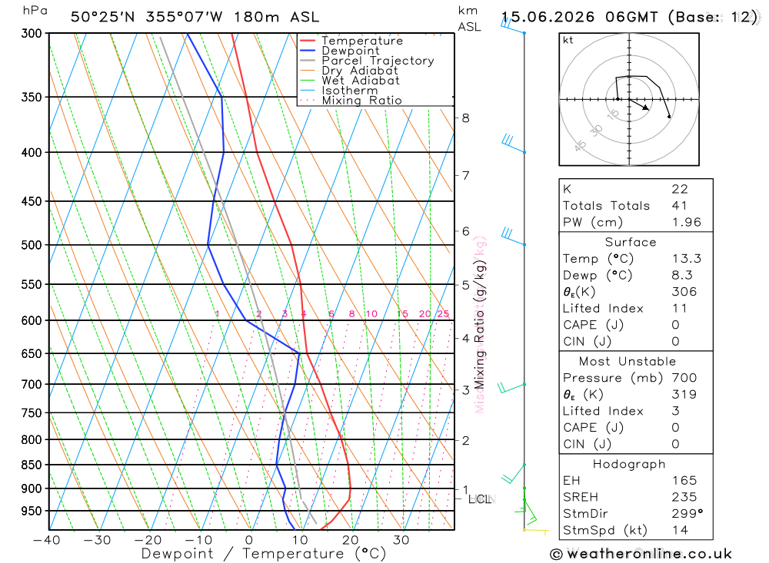The image size is (769, 563).
Task: Click the 30 temperature axis label
Action: pyautogui.click(x=401, y=540)
